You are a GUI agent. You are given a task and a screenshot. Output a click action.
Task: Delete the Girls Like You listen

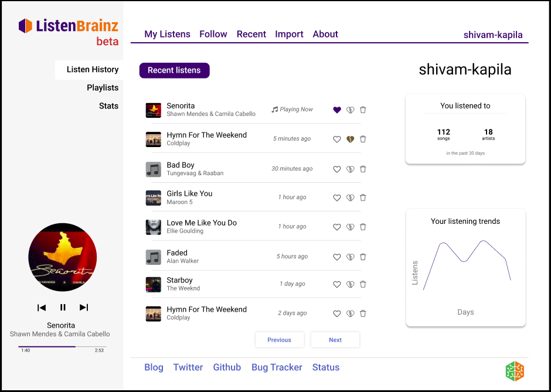363,197
